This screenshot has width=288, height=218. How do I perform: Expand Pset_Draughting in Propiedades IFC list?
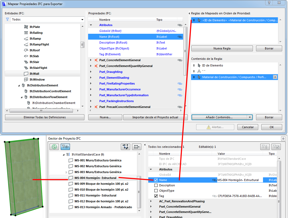click(91, 72)
